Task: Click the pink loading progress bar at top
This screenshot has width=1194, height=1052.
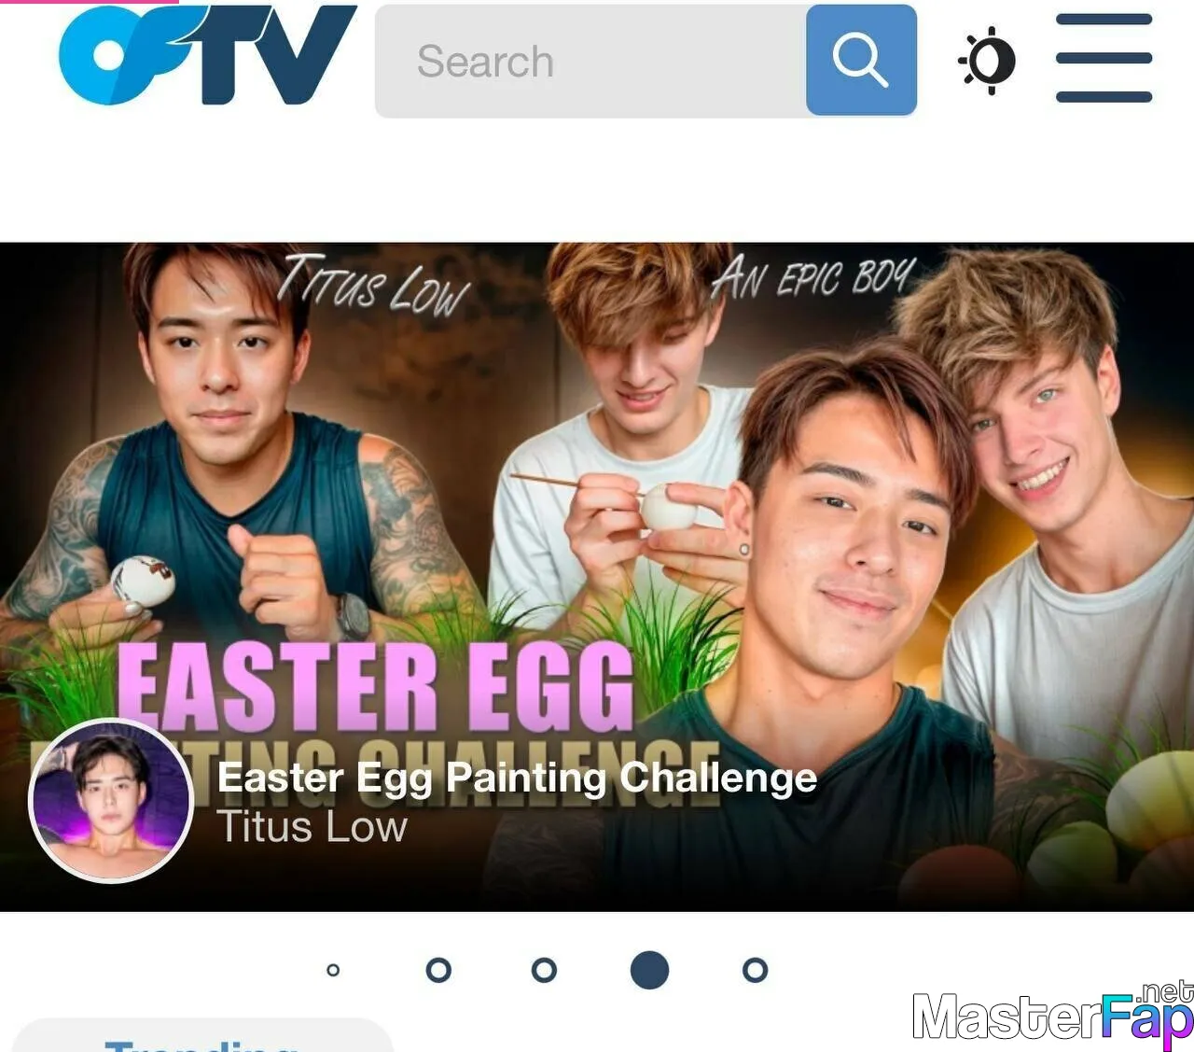Action: [x=89, y=2]
